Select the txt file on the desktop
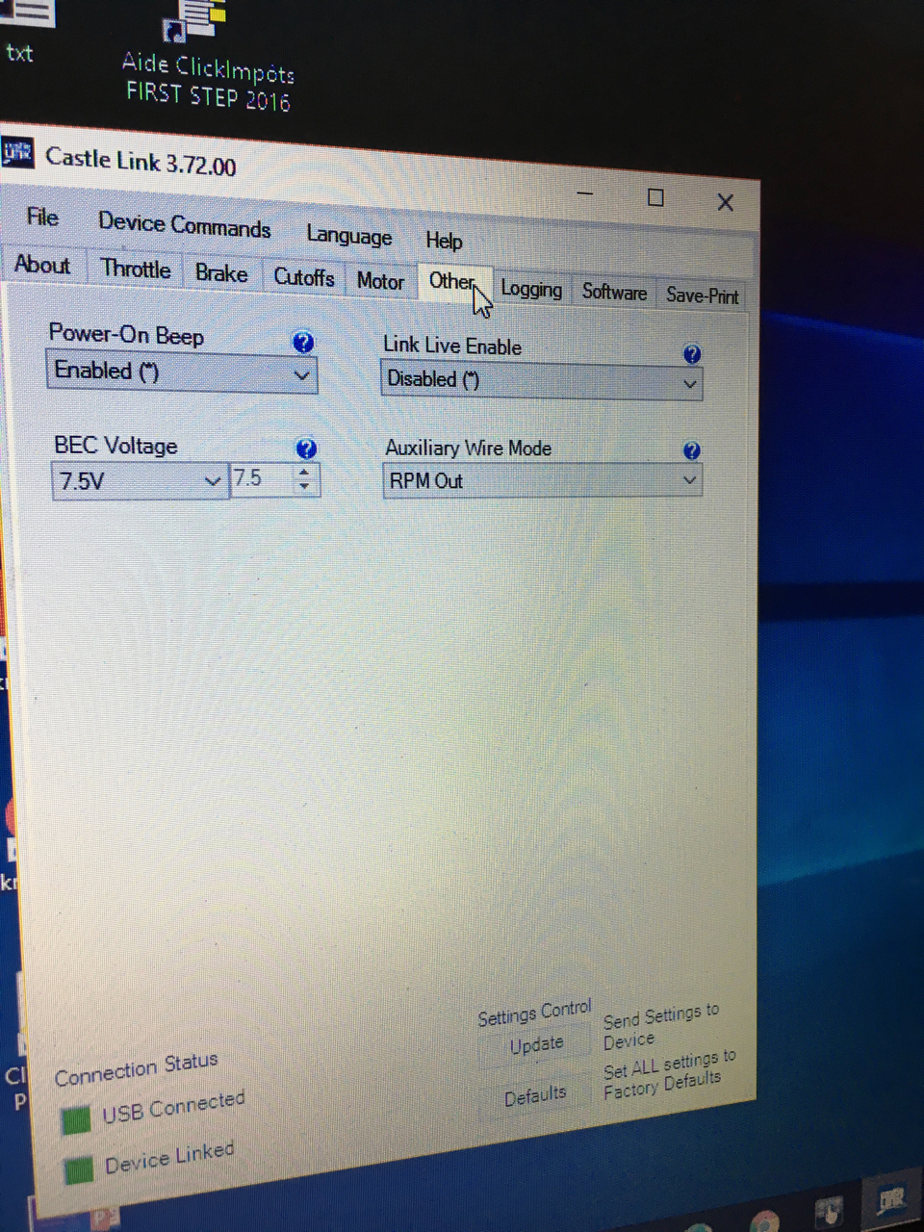 tap(21, 33)
